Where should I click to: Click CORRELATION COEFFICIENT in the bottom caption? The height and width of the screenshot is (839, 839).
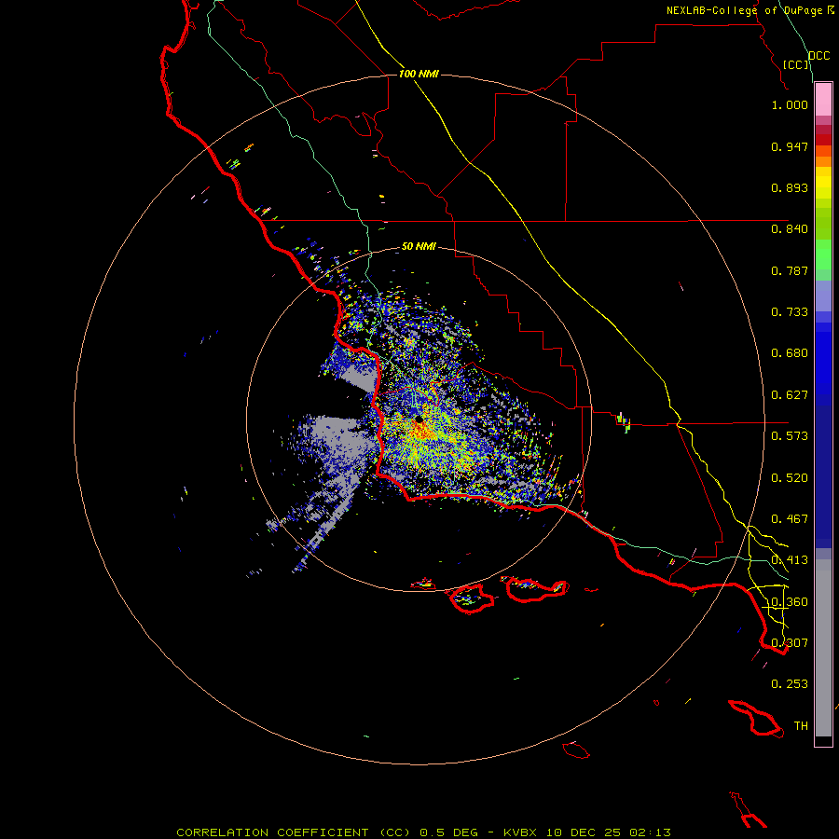tap(273, 832)
